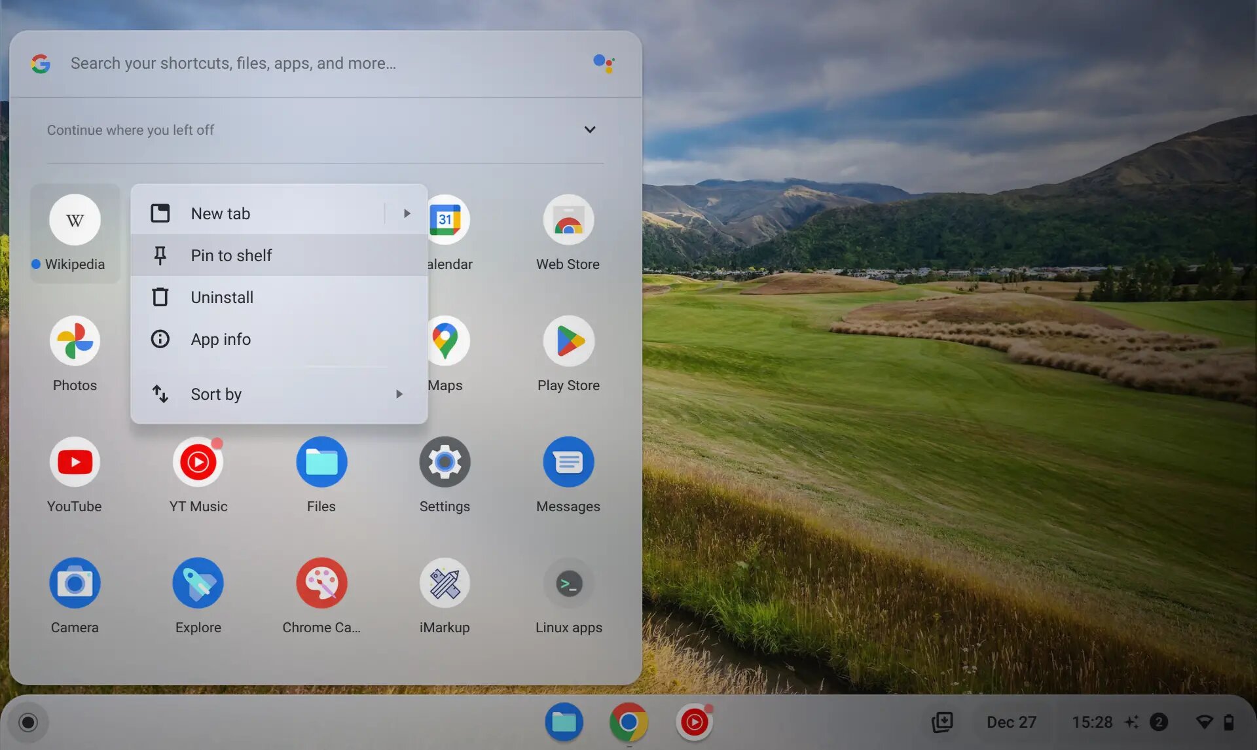This screenshot has width=1257, height=750.
Task: Open the YT Music app in launcher
Action: [x=198, y=463]
